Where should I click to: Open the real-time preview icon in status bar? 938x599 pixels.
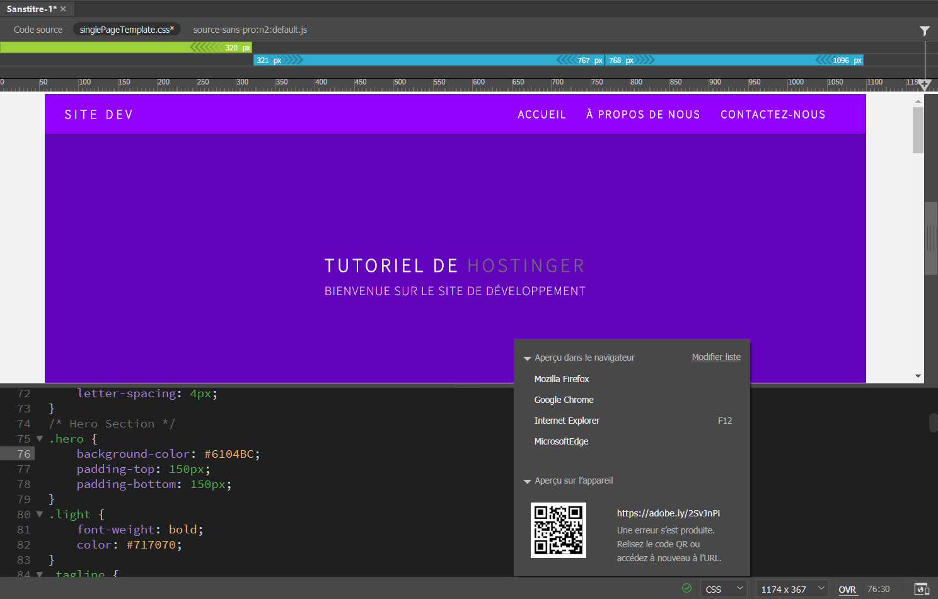click(x=922, y=589)
